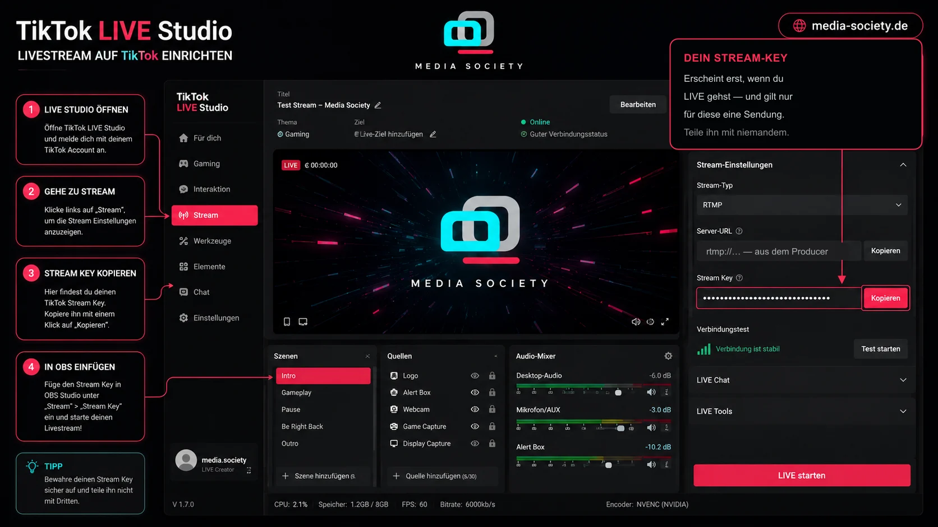938x527 pixels.
Task: Collapse the Stream-Einstellungen section
Action: [903, 165]
